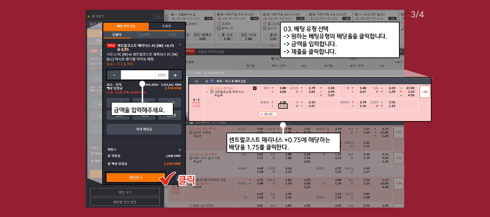Switch to the 스포츠 tab
490x217 pixels.
click(x=167, y=26)
